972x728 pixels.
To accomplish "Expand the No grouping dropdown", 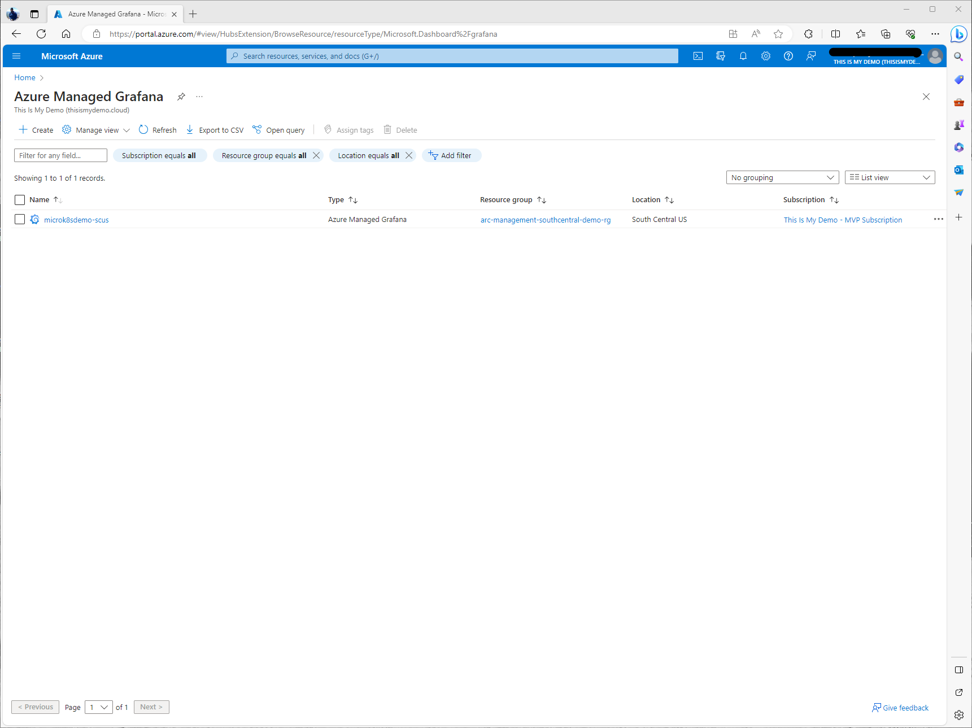I will (782, 177).
